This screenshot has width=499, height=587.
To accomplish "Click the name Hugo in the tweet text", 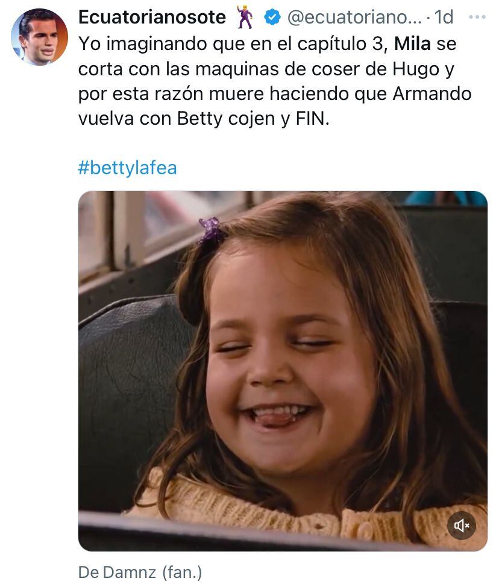I will pyautogui.click(x=416, y=70).
